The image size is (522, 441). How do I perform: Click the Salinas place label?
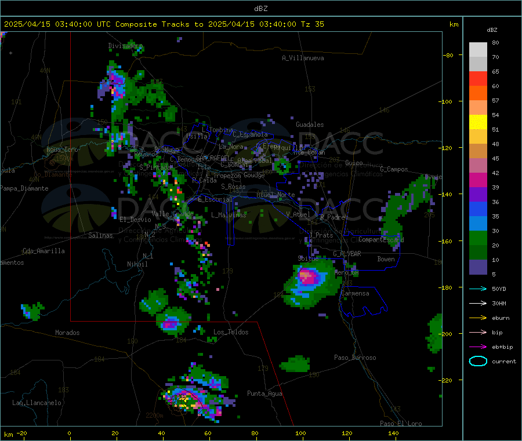tap(100, 235)
